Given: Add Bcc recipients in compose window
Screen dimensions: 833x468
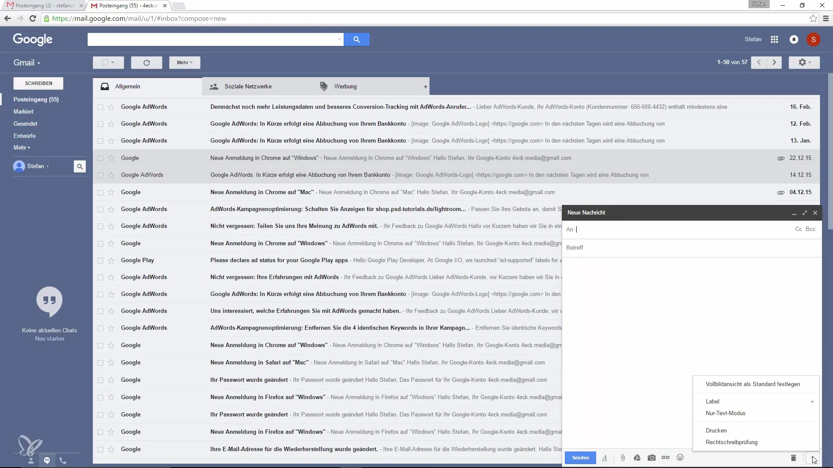Looking at the screenshot, I should pyautogui.click(x=811, y=229).
